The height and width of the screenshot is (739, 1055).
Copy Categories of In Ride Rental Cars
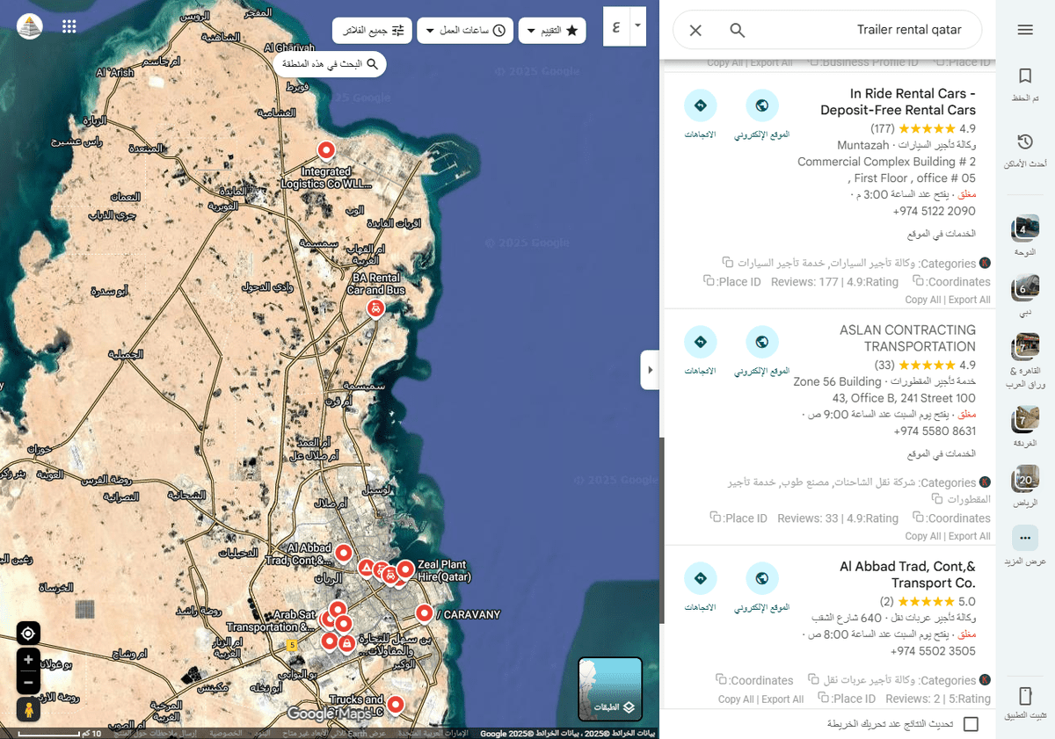click(728, 263)
